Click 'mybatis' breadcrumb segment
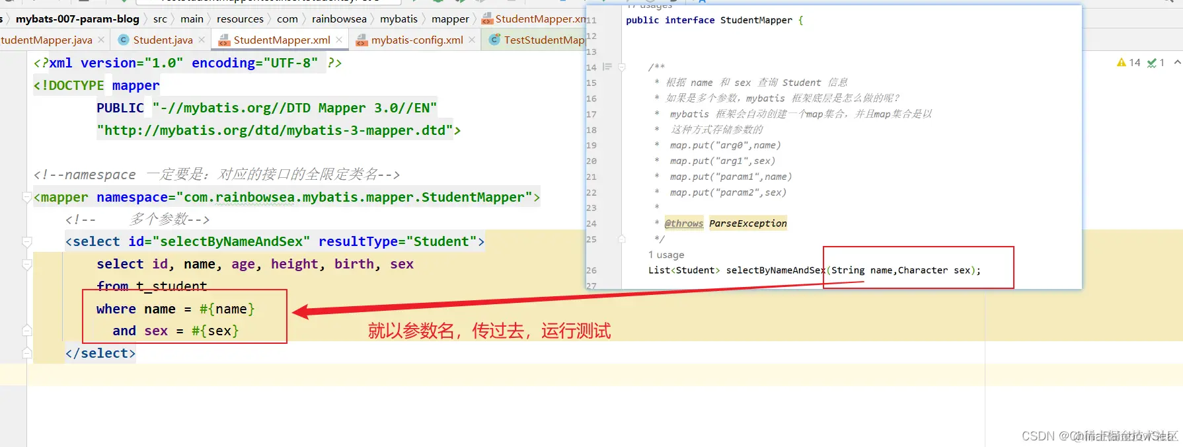This screenshot has width=1183, height=447. [399, 19]
